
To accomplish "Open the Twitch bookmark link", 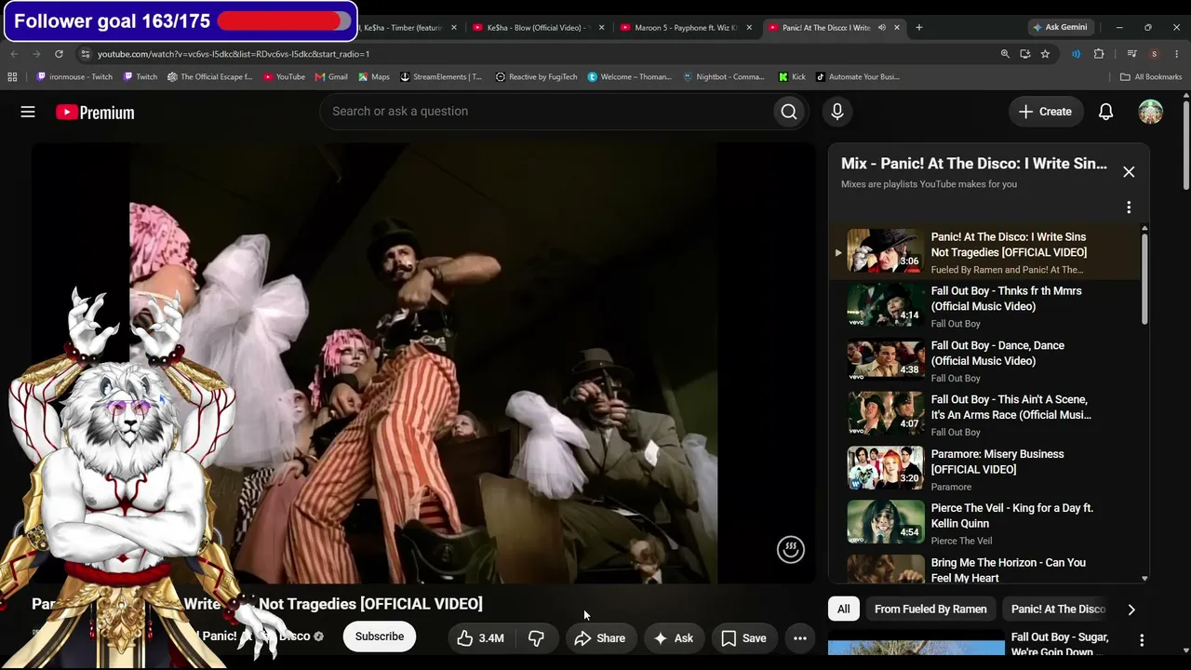I will (x=141, y=77).
